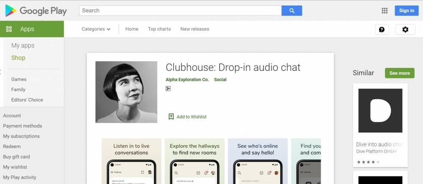Image resolution: width=423 pixels, height=184 pixels.
Task: Open the help question mark icon
Action: (x=382, y=29)
